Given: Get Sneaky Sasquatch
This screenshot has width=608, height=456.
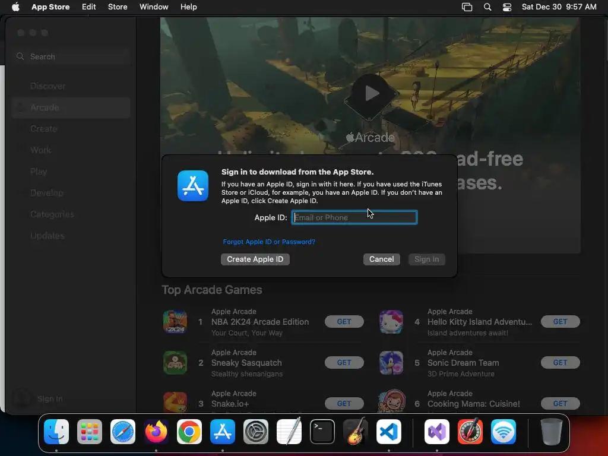Looking at the screenshot, I should pos(344,363).
